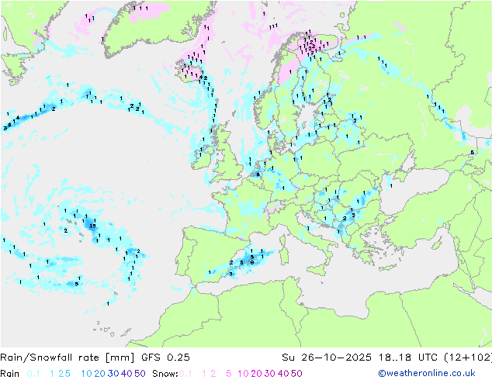Select the Snow legend value 10

click(x=243, y=374)
